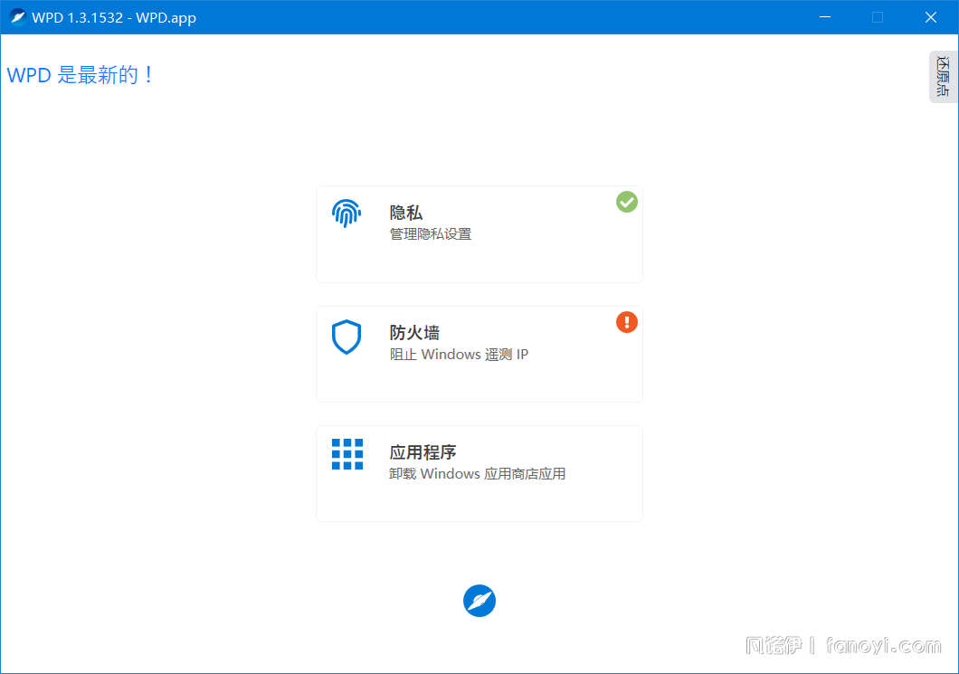The image size is (959, 674).
Task: Open the round WPD feather logo at bottom
Action: [x=479, y=601]
